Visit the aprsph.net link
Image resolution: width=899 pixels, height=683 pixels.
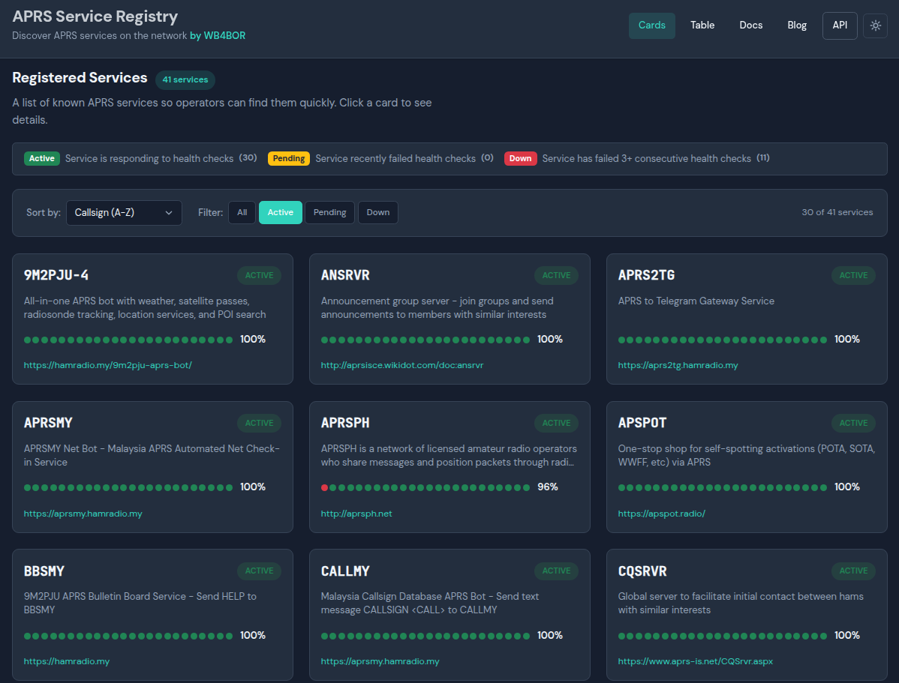pyautogui.click(x=356, y=514)
